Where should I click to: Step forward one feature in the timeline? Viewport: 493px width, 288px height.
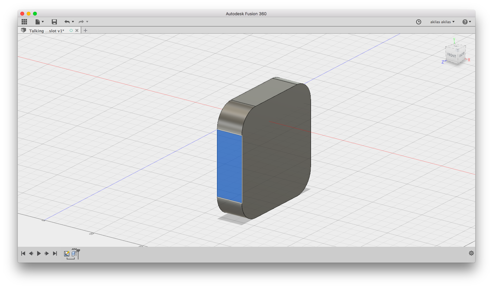pos(47,253)
